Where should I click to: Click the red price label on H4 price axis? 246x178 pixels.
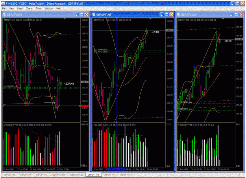tap(85, 106)
